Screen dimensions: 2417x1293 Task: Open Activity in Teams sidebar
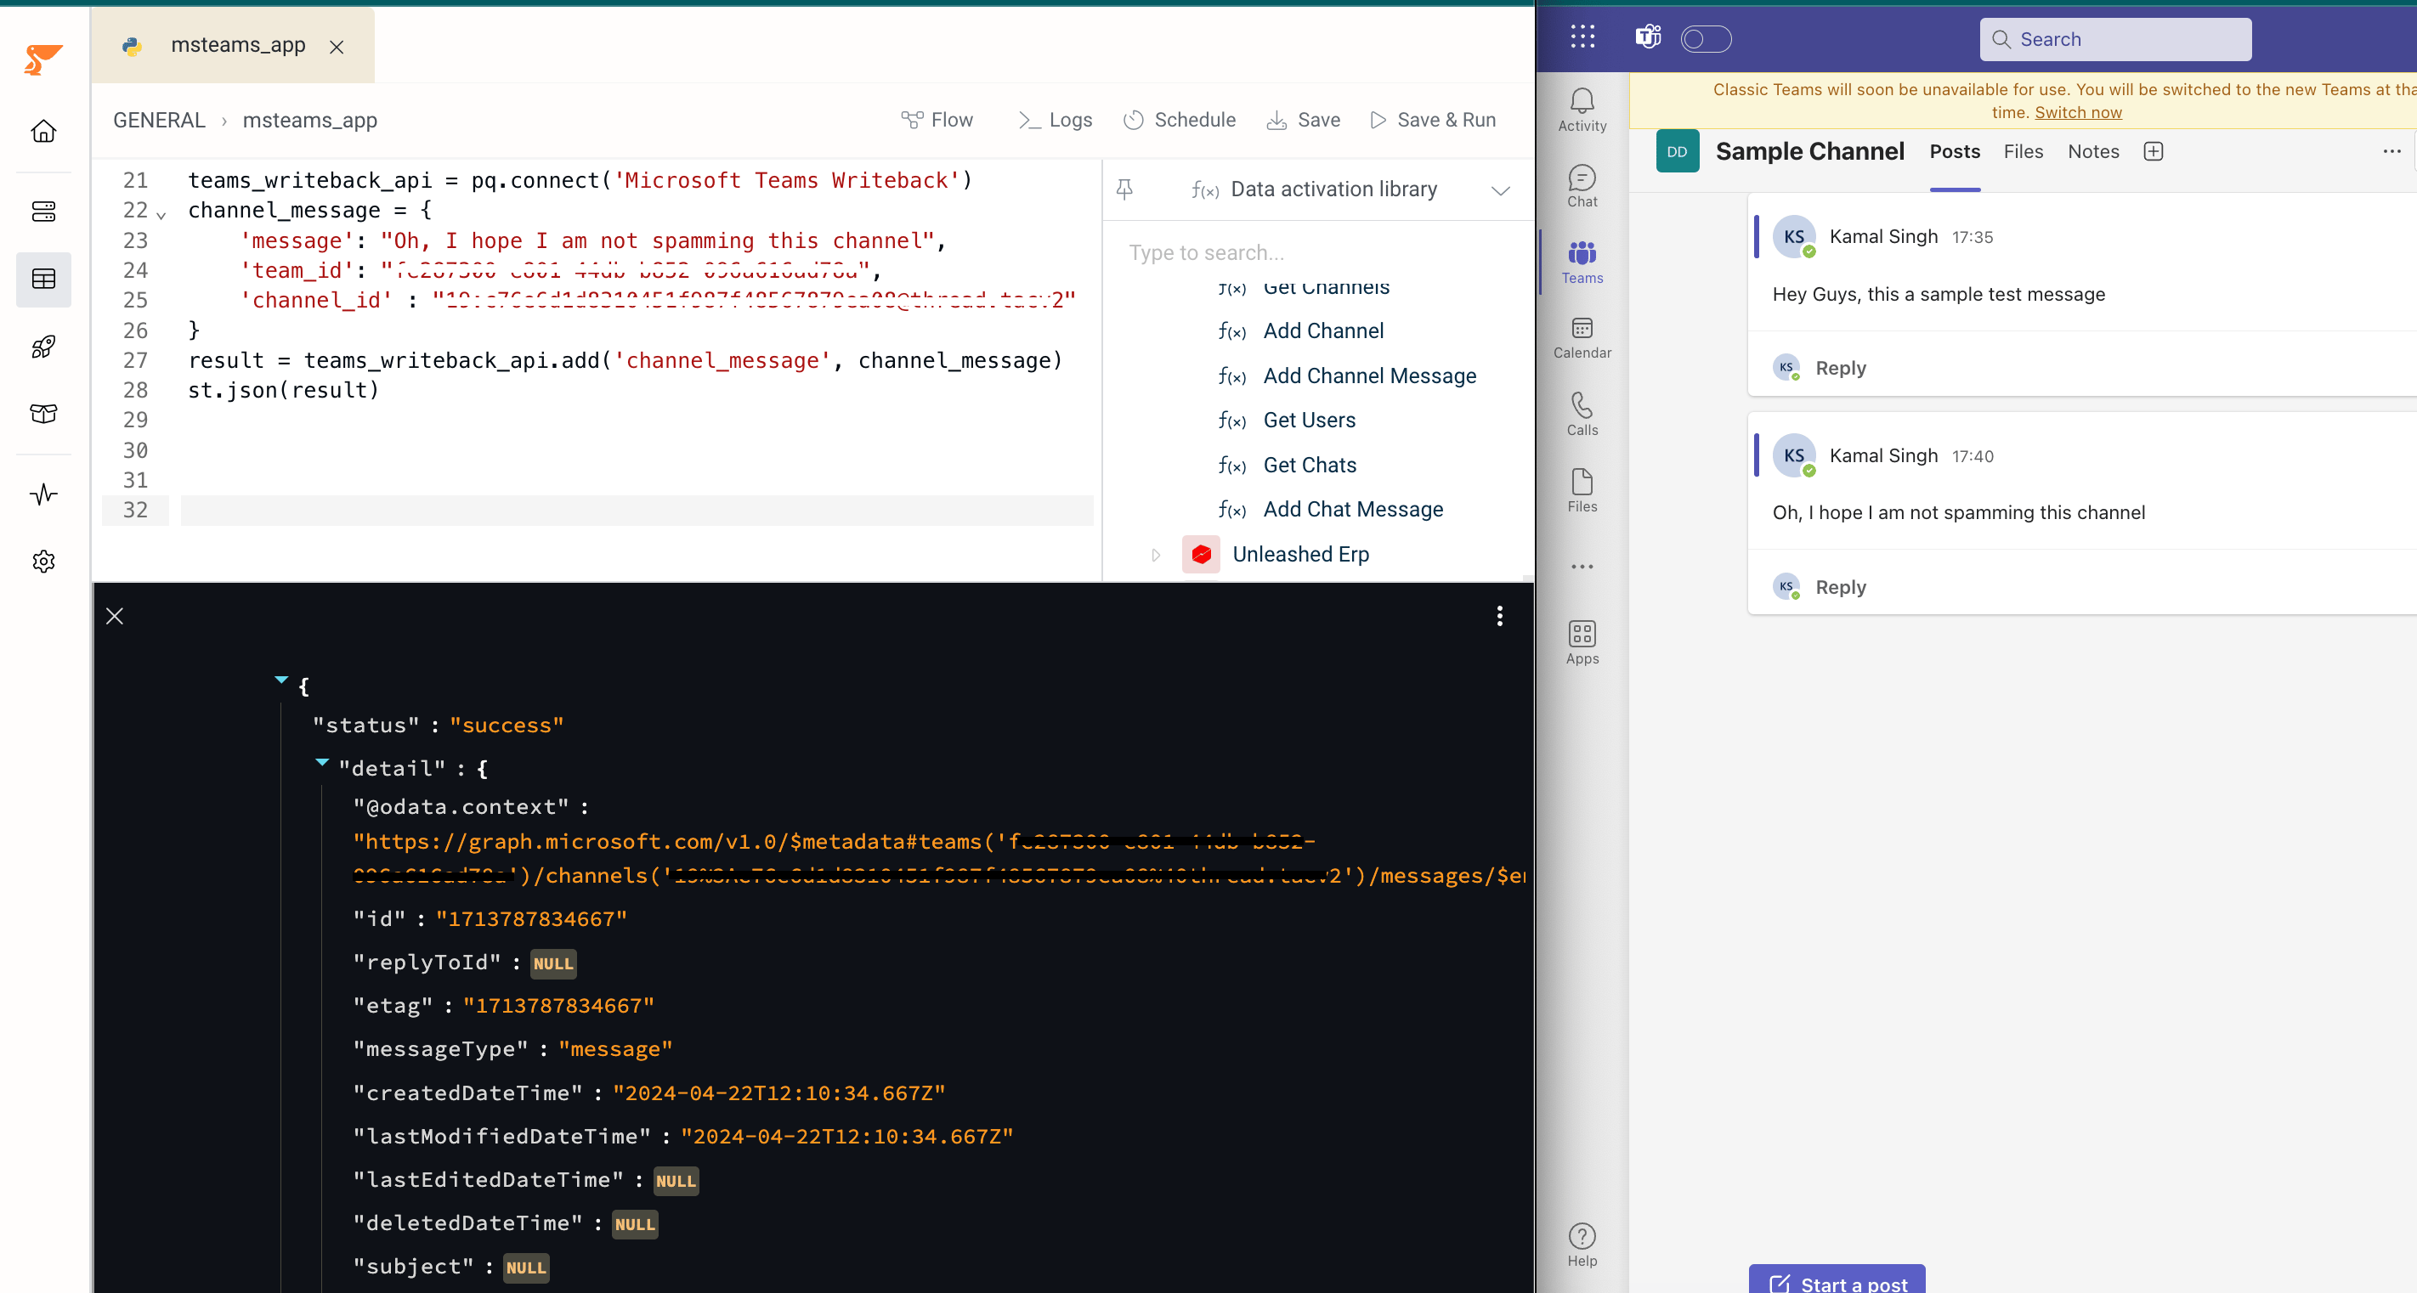pos(1582,110)
